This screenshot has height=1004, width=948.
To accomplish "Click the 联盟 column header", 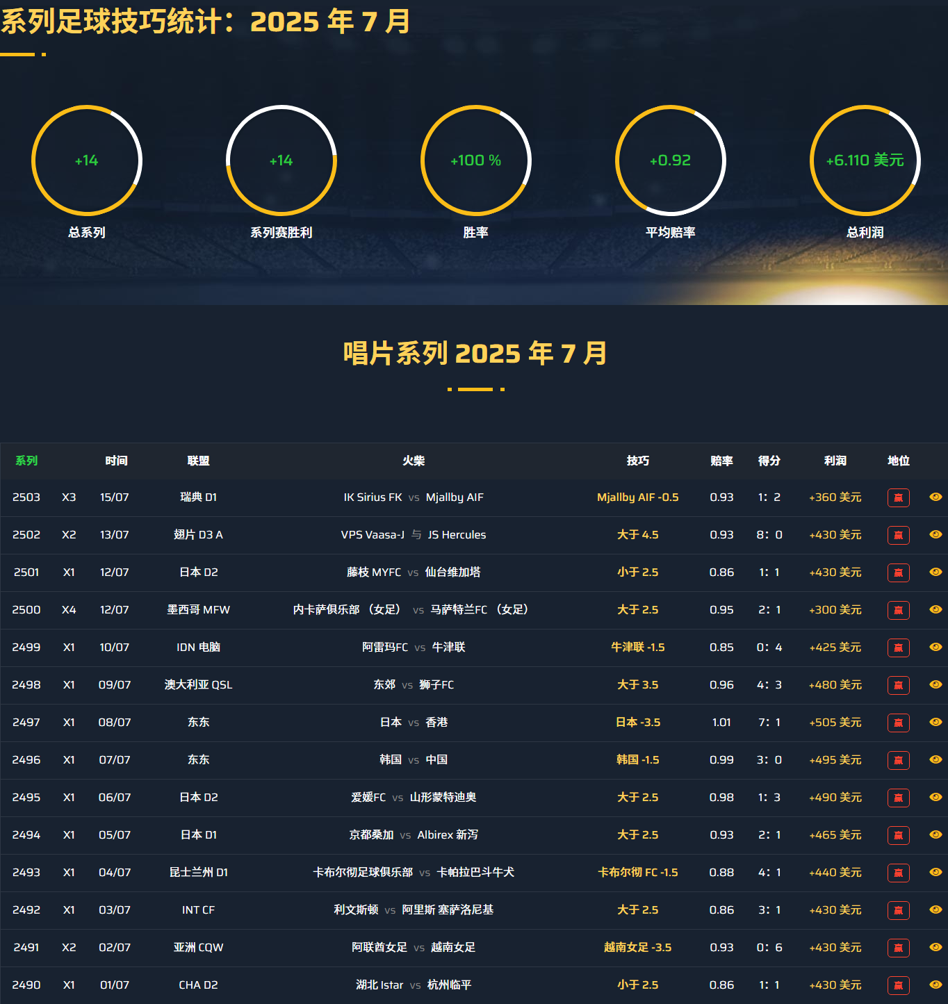I will 198,461.
